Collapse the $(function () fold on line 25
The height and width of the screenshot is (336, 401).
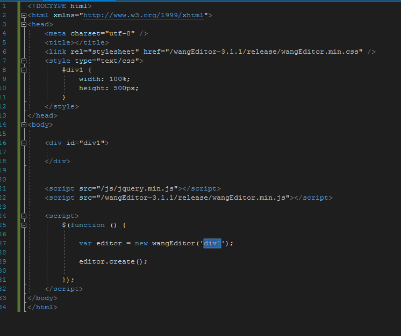point(24,225)
